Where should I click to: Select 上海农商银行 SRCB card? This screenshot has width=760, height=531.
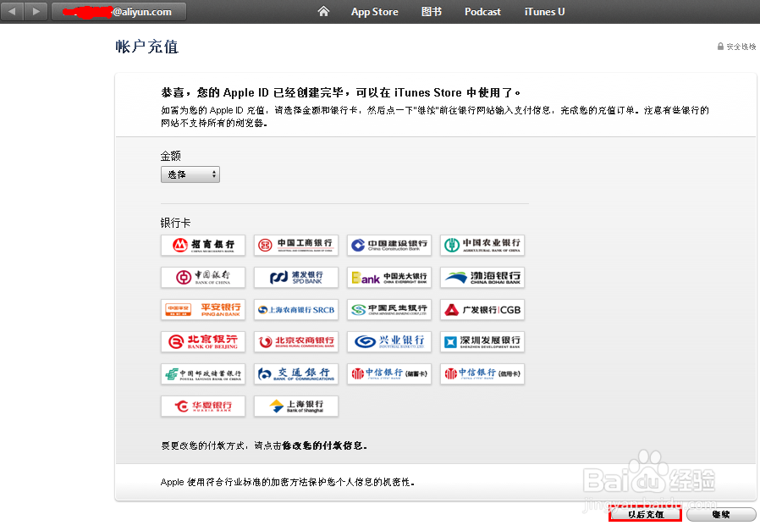(296, 309)
